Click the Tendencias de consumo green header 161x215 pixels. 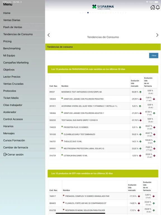pos(103,47)
